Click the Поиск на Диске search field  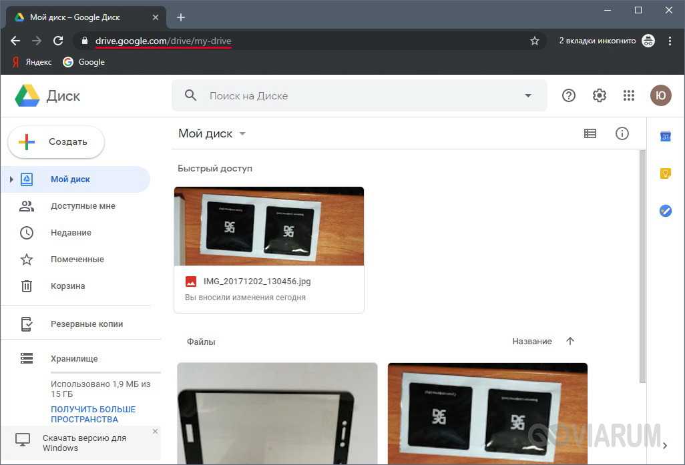coord(354,96)
